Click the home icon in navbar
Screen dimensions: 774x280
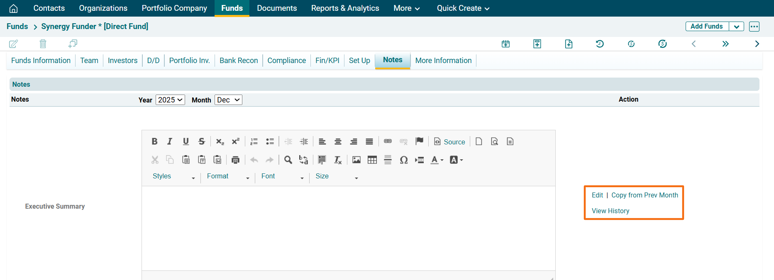tap(13, 8)
